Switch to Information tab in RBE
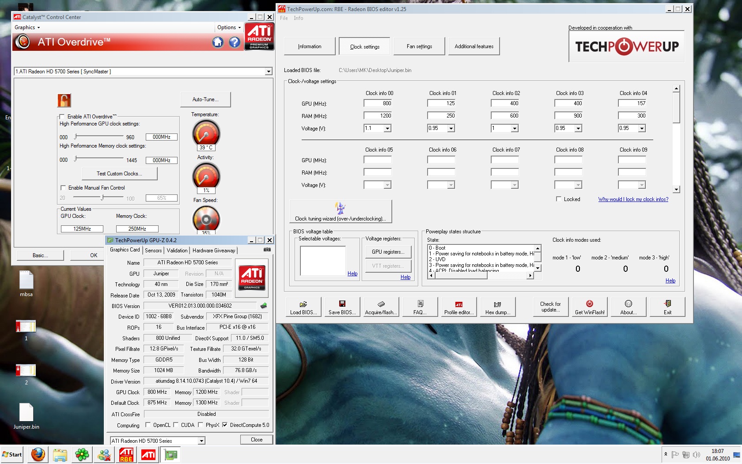 click(x=310, y=46)
